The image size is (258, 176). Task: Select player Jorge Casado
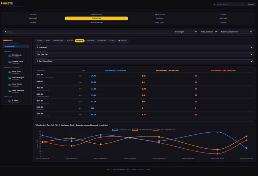click(17, 85)
